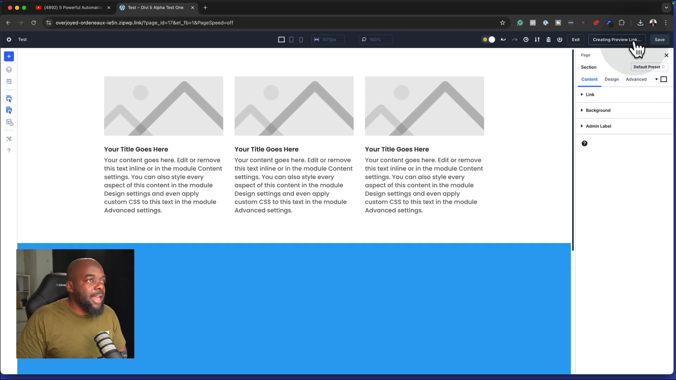Image resolution: width=676 pixels, height=380 pixels.
Task: Click the builder settings gear icon
Action: (x=9, y=39)
